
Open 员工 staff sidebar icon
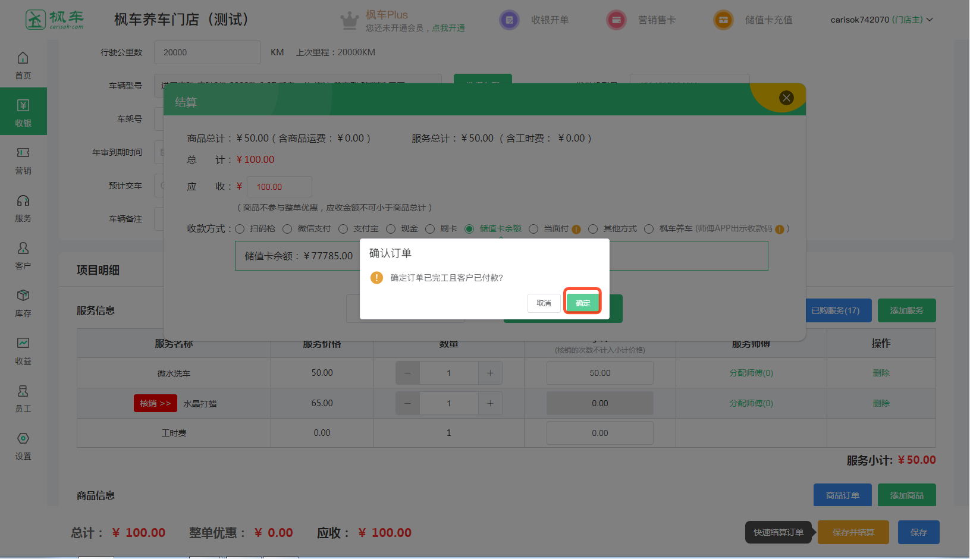pos(23,398)
